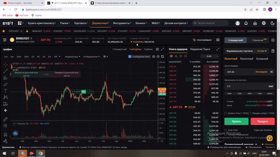The height and width of the screenshot is (157, 280).
Task: Open the calculator icon
Action: (273, 51)
